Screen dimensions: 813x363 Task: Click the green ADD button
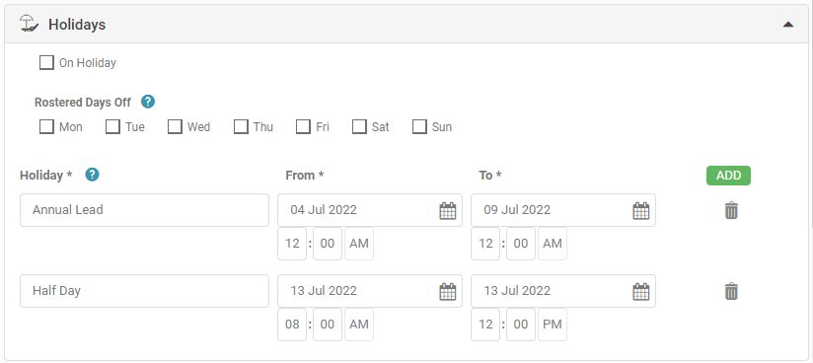pyautogui.click(x=728, y=176)
